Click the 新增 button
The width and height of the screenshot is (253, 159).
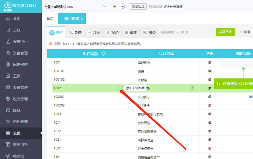point(245,32)
